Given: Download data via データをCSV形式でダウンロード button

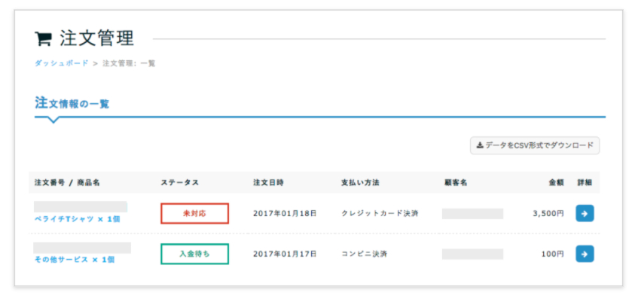Looking at the screenshot, I should coord(535,145).
